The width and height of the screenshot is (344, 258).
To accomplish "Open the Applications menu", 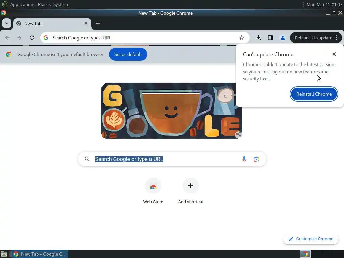I will coord(23,4).
